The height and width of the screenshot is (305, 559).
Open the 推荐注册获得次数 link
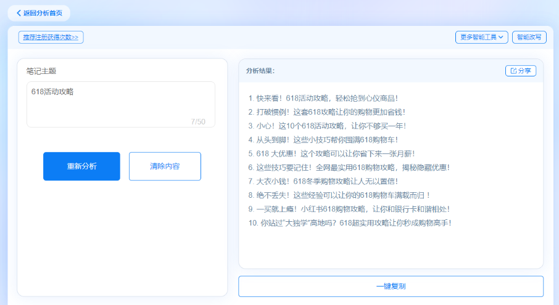[x=51, y=37]
